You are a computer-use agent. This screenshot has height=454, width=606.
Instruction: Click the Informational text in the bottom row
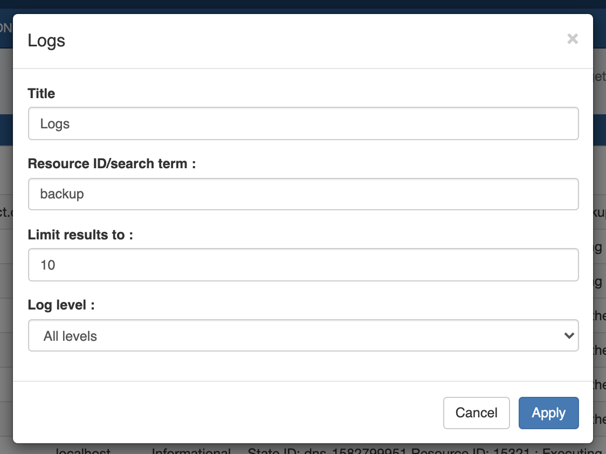coord(191,451)
